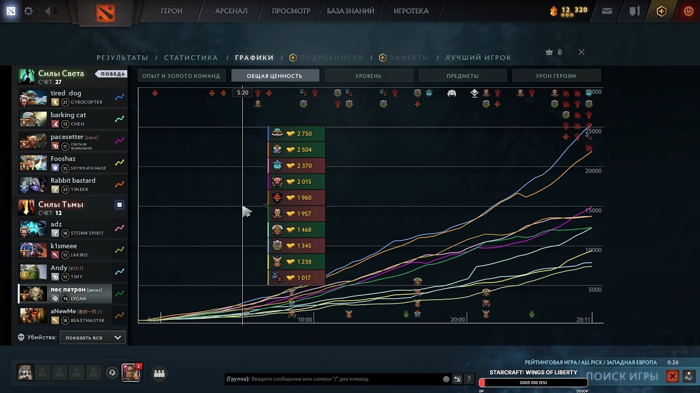Image resolution: width=700 pixels, height=393 pixels.
Task: Select the пес патрон Lycan row
Action: (x=65, y=294)
